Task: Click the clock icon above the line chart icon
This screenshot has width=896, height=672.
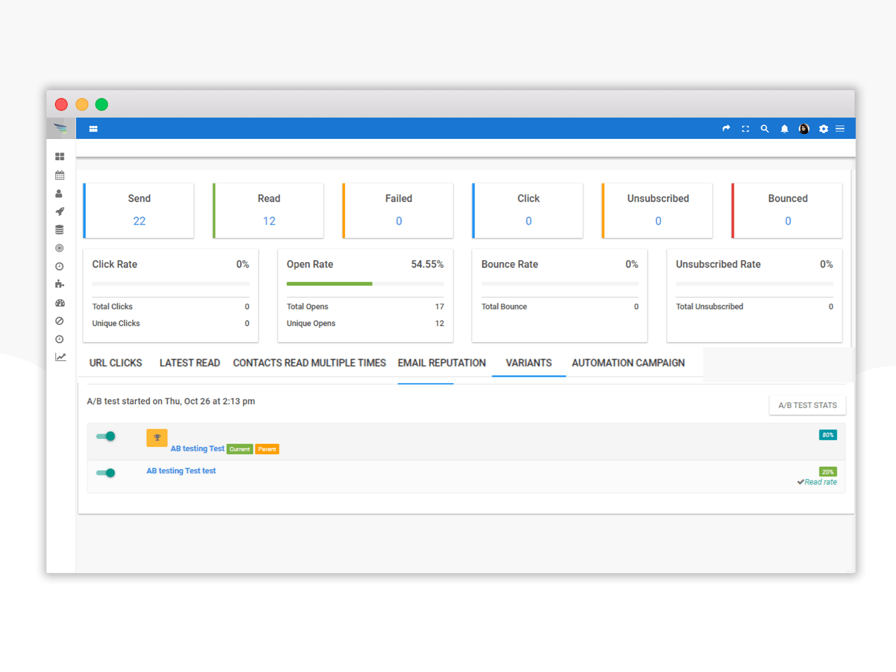Action: pyautogui.click(x=59, y=339)
